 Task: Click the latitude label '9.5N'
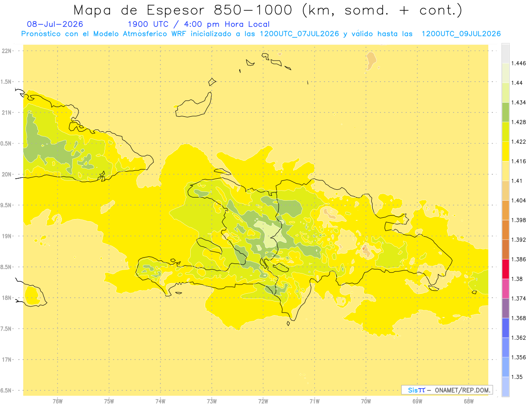[6, 205]
